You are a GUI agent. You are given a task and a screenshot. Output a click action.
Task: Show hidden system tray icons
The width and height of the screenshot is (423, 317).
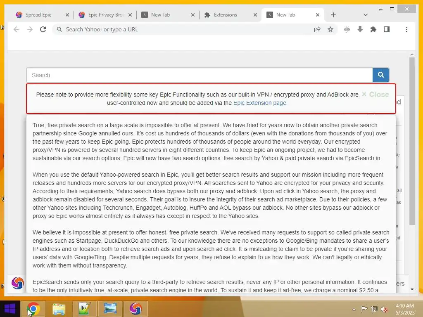[x=354, y=309]
